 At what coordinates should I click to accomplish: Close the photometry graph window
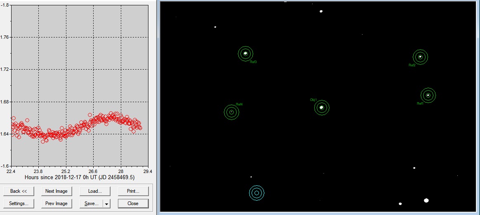pyautogui.click(x=133, y=203)
